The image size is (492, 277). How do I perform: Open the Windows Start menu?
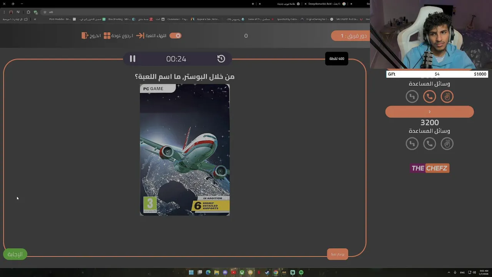click(x=191, y=272)
